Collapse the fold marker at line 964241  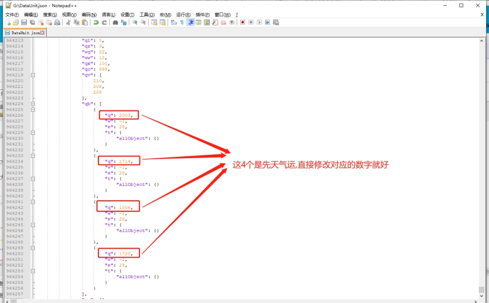tap(33, 202)
